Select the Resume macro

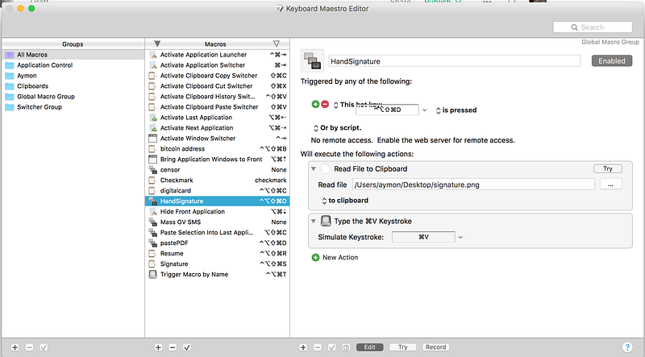click(x=217, y=253)
